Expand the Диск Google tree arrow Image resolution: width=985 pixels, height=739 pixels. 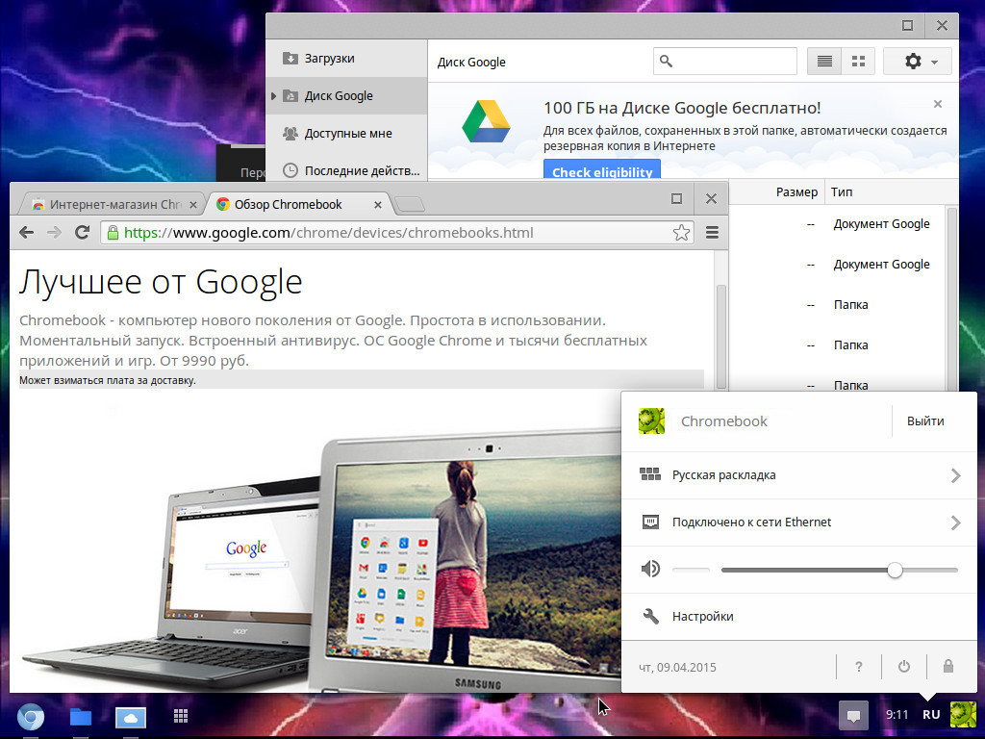(x=274, y=96)
